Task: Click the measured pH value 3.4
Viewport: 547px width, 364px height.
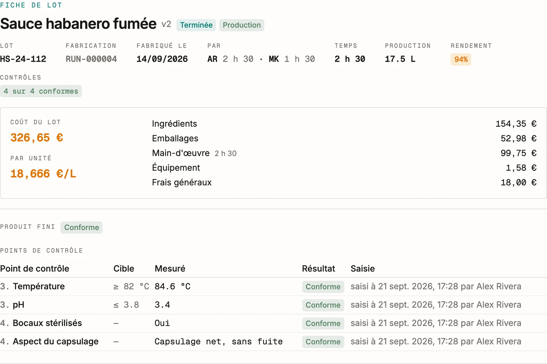Action: 162,305
